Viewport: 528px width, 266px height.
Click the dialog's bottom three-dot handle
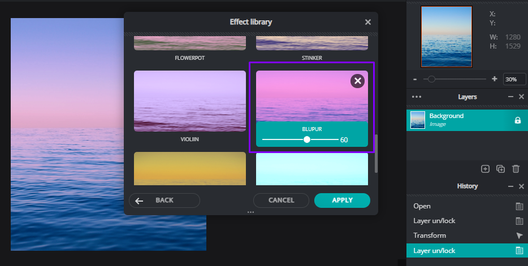pos(250,212)
